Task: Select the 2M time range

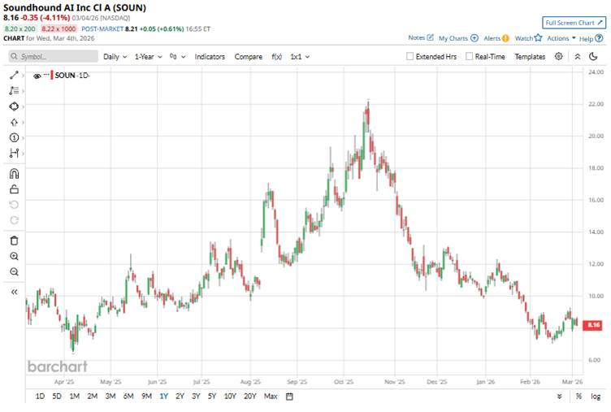Action: pos(93,396)
